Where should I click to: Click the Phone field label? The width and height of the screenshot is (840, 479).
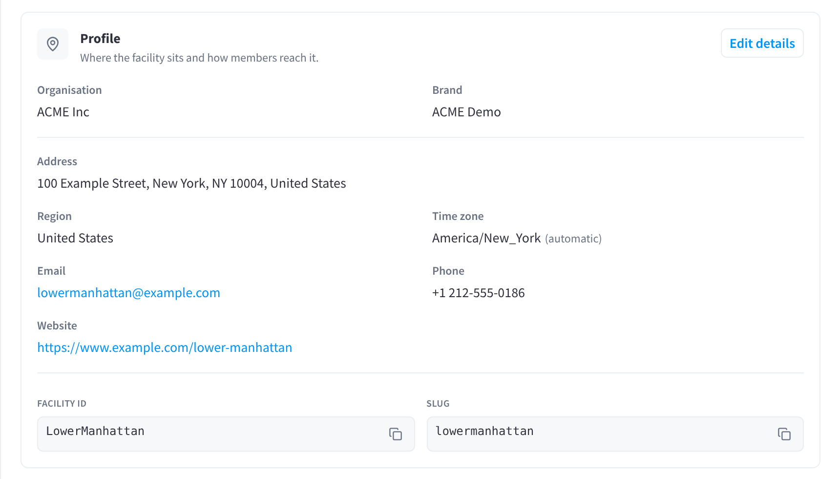click(x=448, y=271)
